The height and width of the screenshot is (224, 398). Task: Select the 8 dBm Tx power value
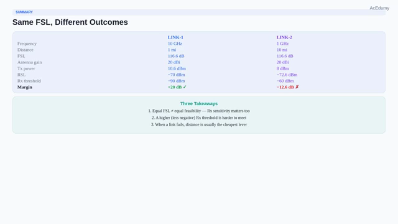click(283, 68)
